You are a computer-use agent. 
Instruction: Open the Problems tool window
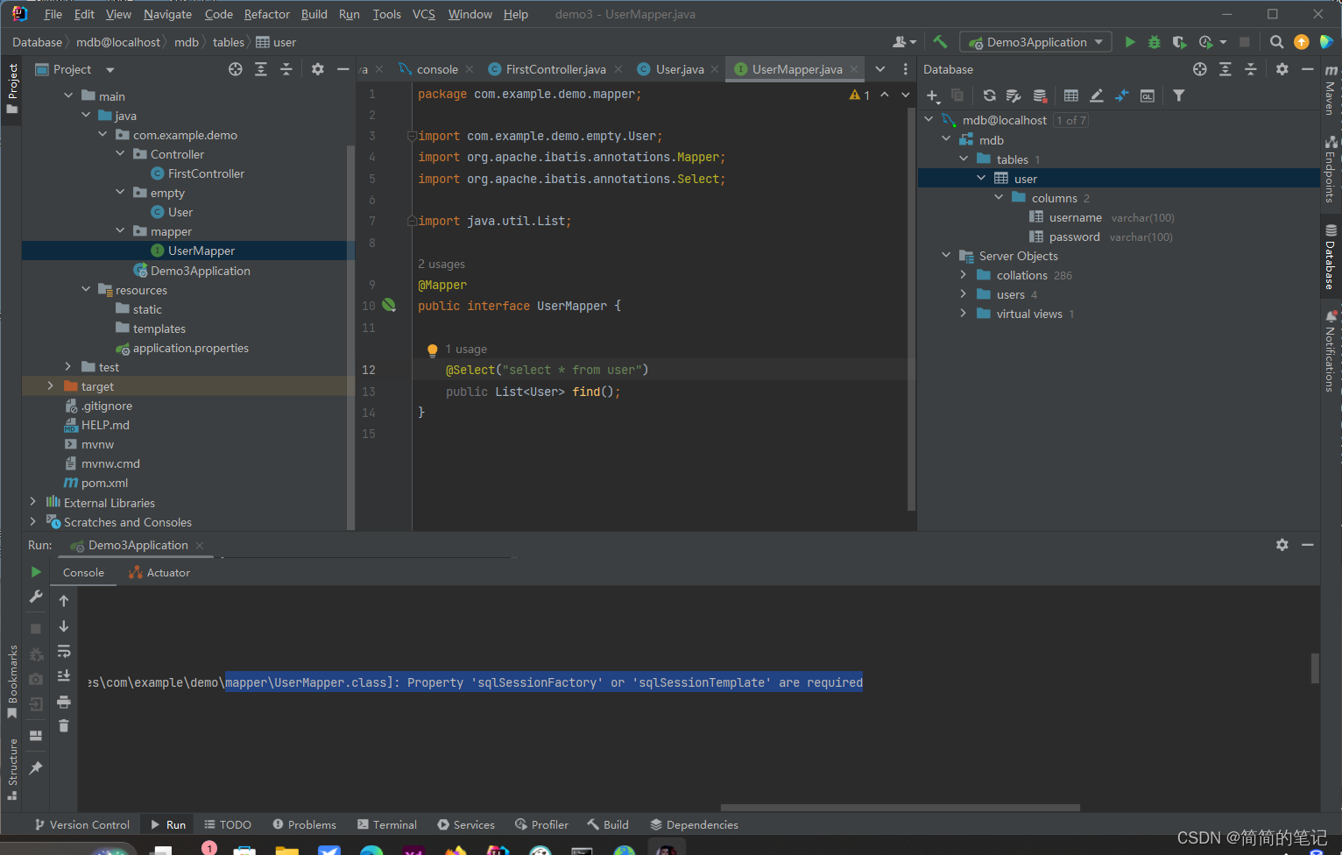pyautogui.click(x=304, y=824)
